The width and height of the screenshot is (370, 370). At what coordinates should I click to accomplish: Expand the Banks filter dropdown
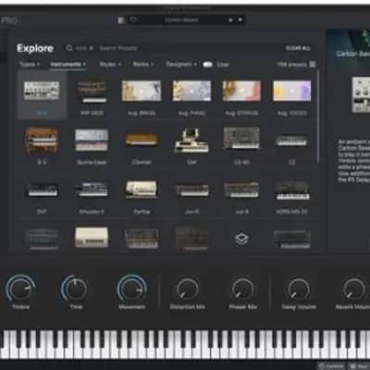click(x=143, y=65)
